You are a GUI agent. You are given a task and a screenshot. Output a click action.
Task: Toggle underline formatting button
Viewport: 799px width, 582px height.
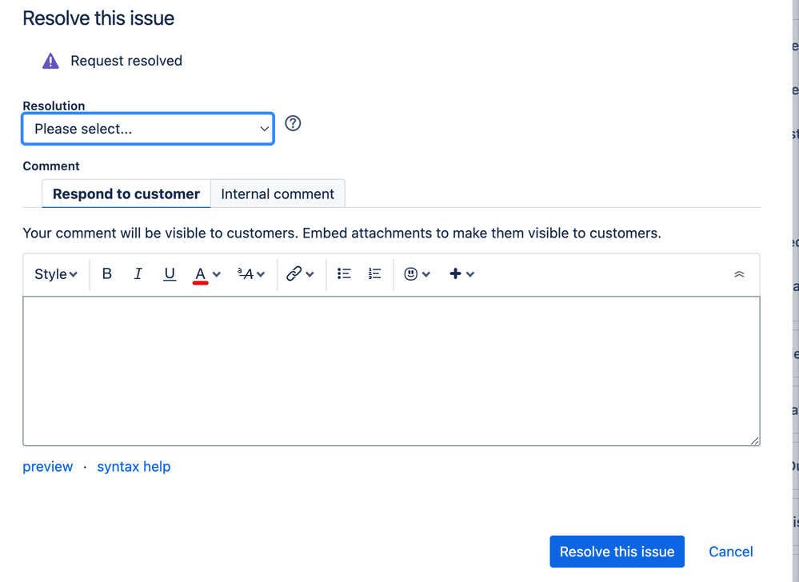pos(170,274)
